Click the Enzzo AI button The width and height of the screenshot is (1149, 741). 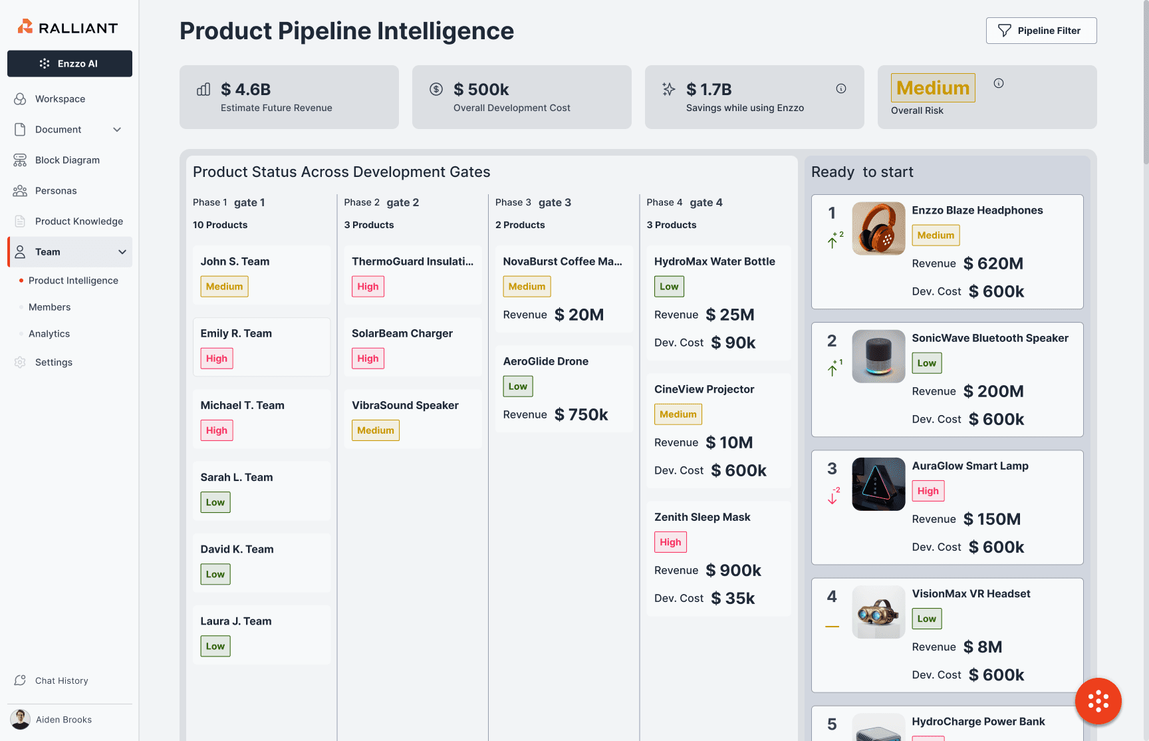pyautogui.click(x=70, y=64)
